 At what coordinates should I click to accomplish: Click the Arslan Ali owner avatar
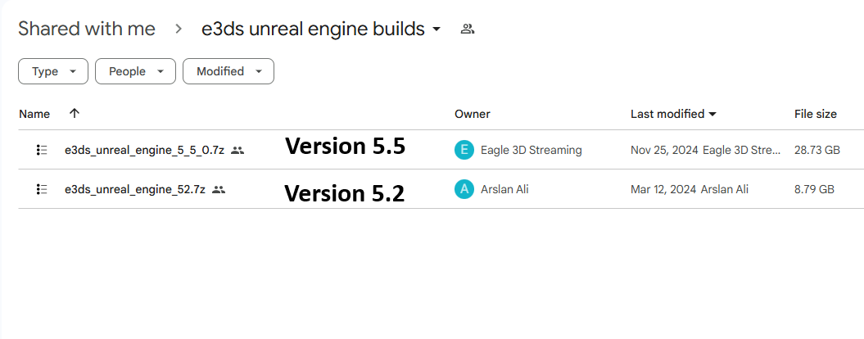click(464, 189)
